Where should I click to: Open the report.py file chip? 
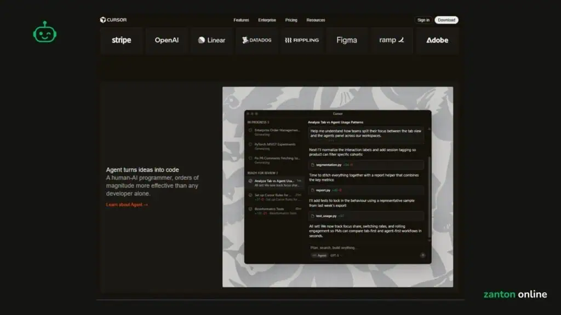coord(323,190)
